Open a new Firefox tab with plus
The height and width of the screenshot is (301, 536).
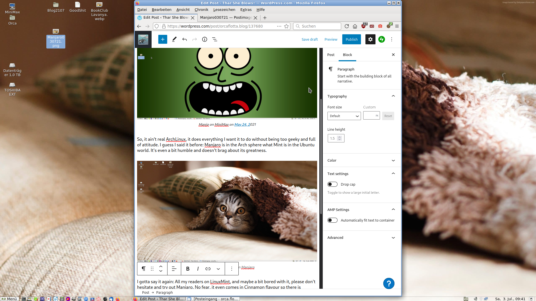click(x=265, y=18)
